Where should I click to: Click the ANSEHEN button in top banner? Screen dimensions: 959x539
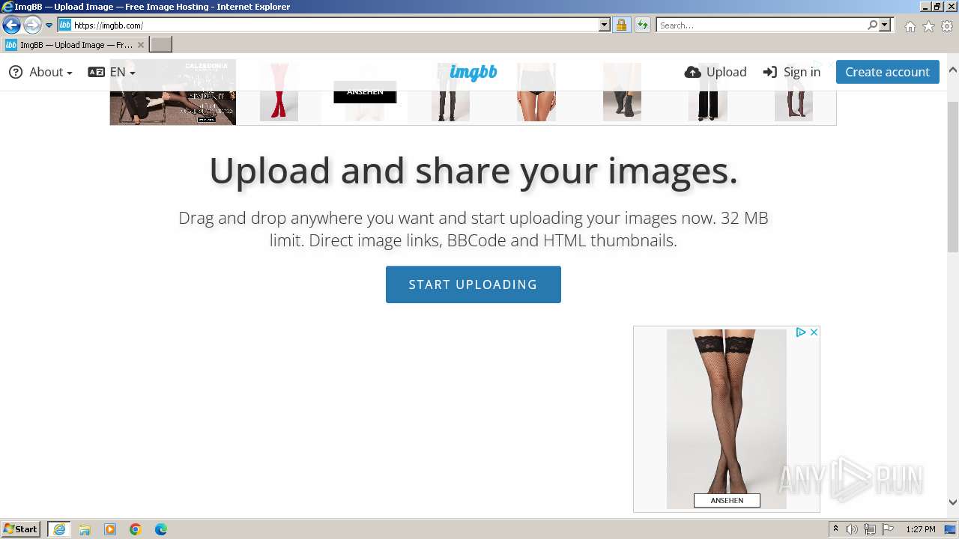pos(365,92)
